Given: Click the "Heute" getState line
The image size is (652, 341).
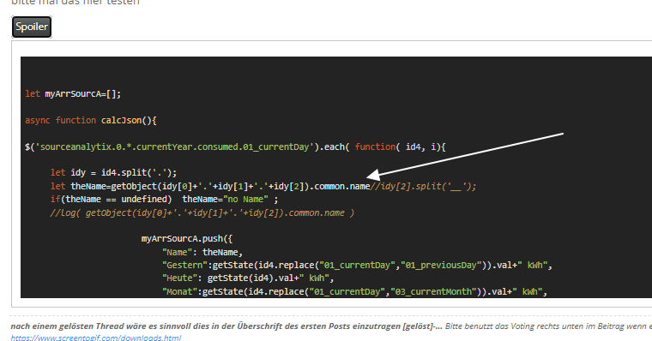Looking at the screenshot, I should coord(248,278).
